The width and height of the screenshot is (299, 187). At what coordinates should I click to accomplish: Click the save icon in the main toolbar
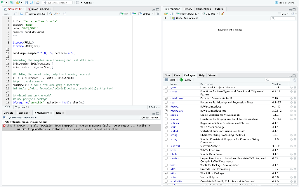click(26, 2)
